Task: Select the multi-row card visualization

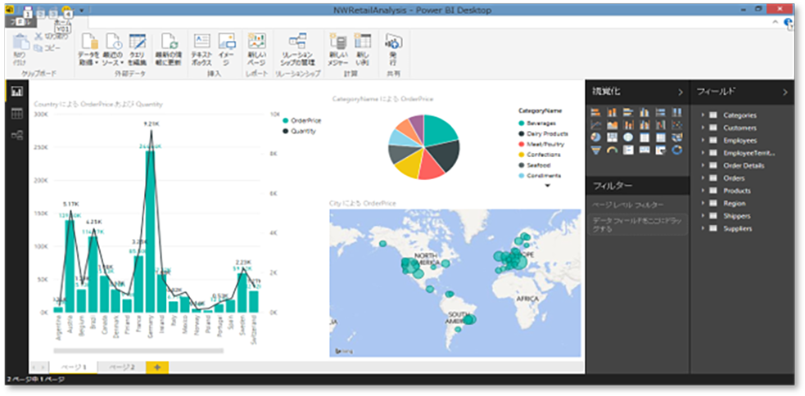Action: pyautogui.click(x=628, y=150)
